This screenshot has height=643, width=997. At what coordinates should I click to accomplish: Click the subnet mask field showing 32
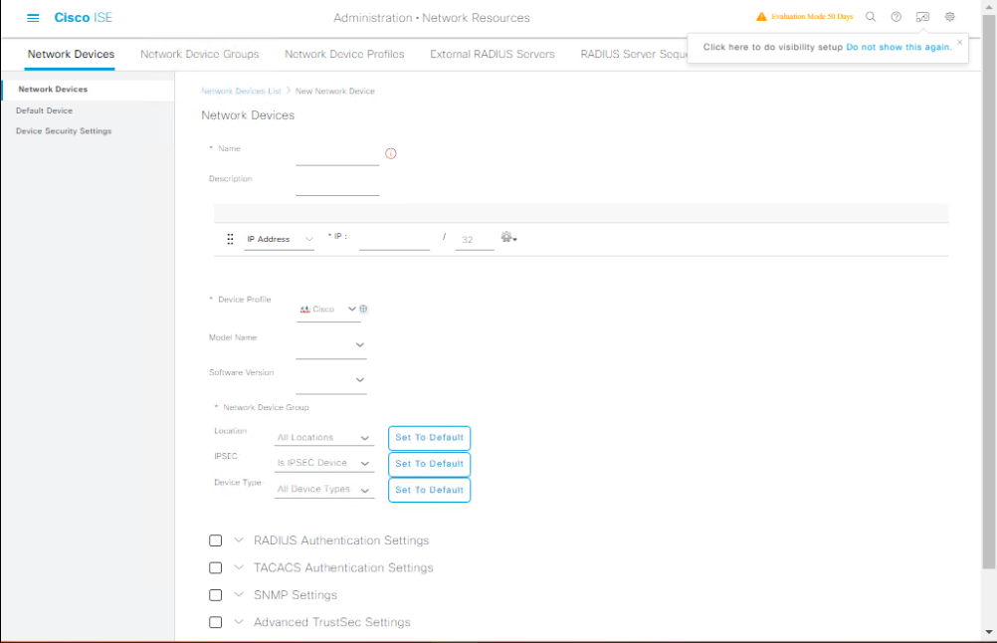475,240
